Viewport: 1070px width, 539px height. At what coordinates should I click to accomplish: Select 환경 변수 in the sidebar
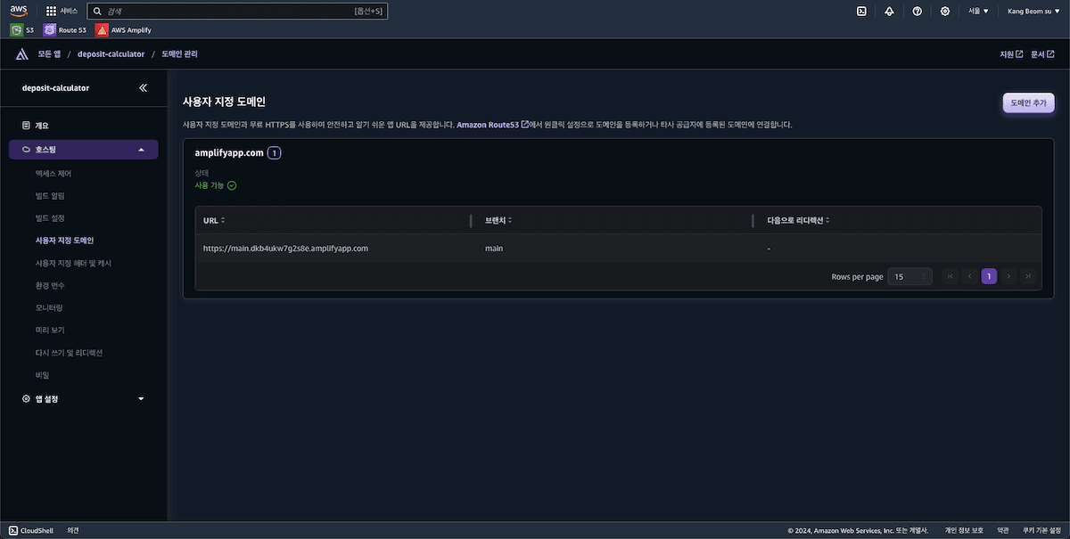(50, 286)
